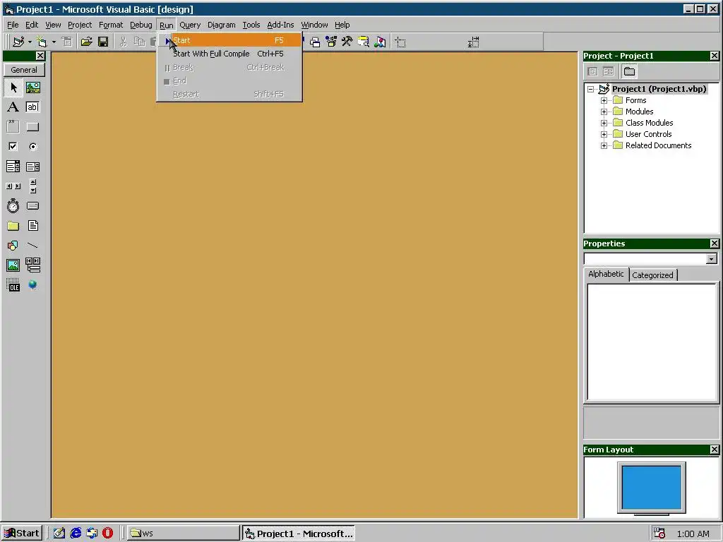Expand the User Controls folder

click(x=604, y=134)
